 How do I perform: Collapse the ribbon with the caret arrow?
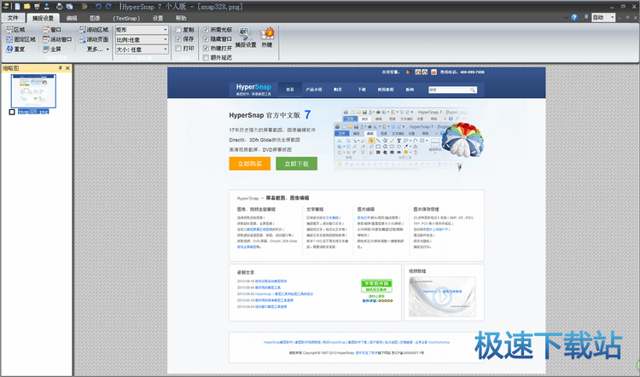[x=566, y=18]
